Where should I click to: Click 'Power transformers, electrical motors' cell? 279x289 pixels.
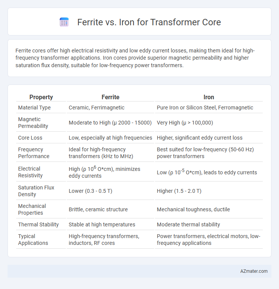click(x=208, y=240)
